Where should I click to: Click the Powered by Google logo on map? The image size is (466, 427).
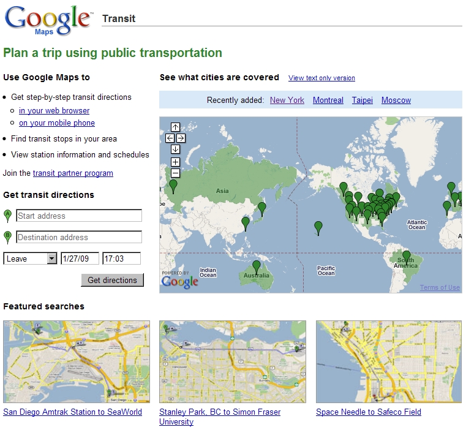pos(180,280)
